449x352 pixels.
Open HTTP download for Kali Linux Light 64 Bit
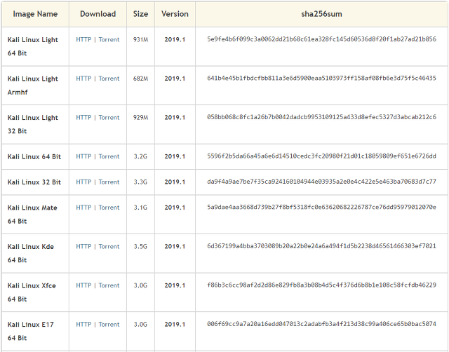click(83, 39)
